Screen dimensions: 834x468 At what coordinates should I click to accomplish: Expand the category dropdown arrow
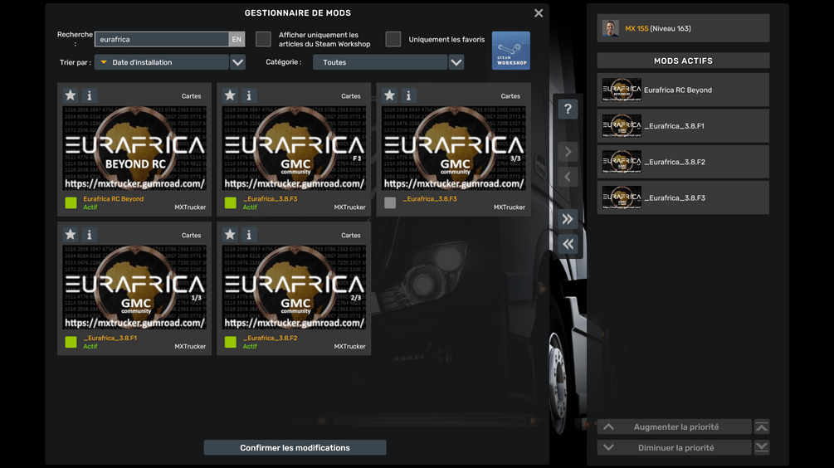[x=456, y=62]
